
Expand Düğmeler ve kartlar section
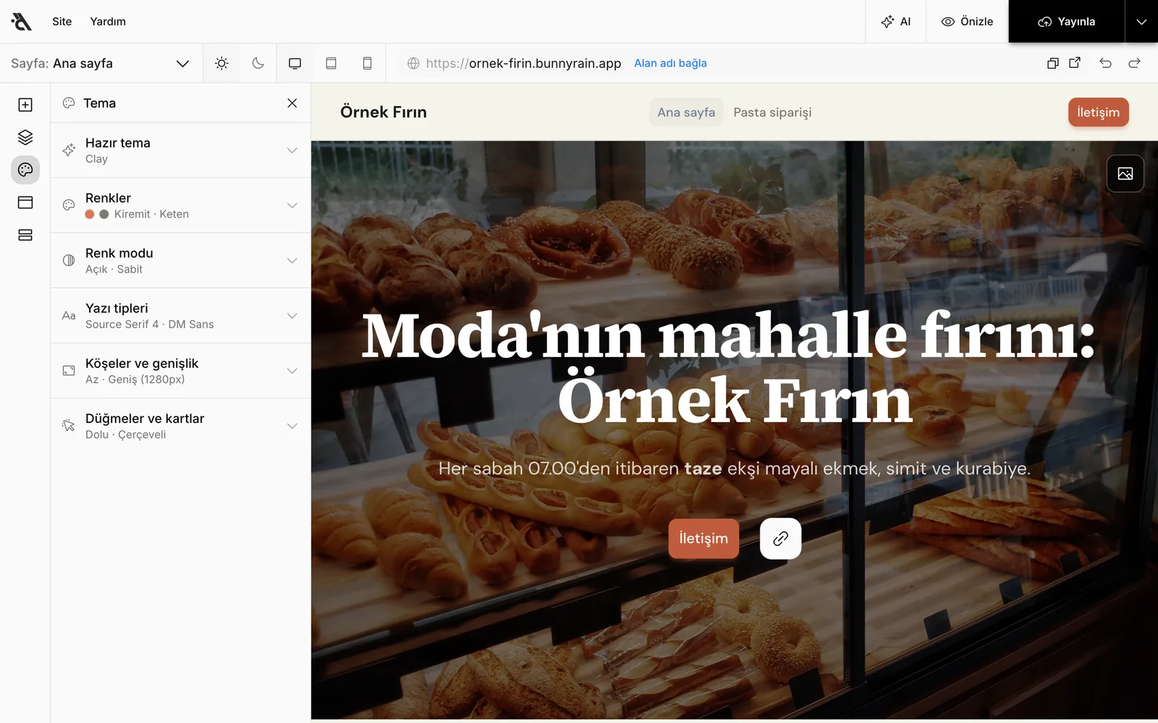tap(180, 426)
